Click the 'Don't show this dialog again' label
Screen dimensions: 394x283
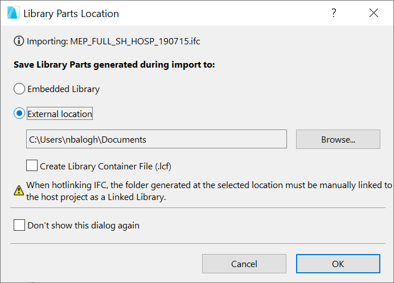click(x=83, y=226)
